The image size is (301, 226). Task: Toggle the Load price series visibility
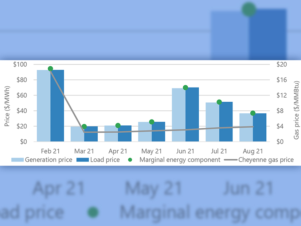(103, 160)
